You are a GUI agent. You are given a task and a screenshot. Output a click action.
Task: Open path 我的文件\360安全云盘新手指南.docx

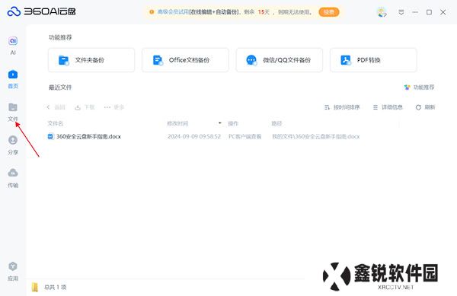pos(315,136)
